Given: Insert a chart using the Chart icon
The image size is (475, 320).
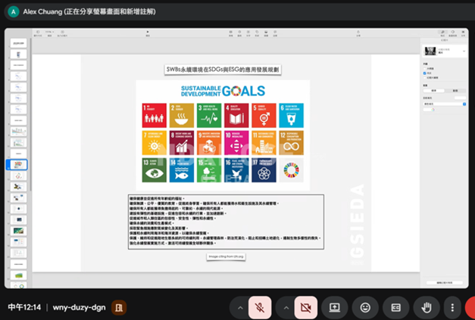Looking at the screenshot, I should [x=239, y=33].
